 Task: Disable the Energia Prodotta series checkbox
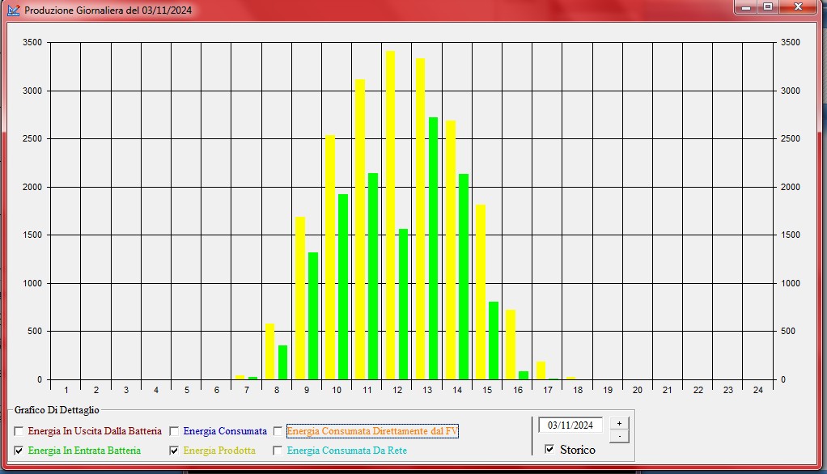pos(174,451)
